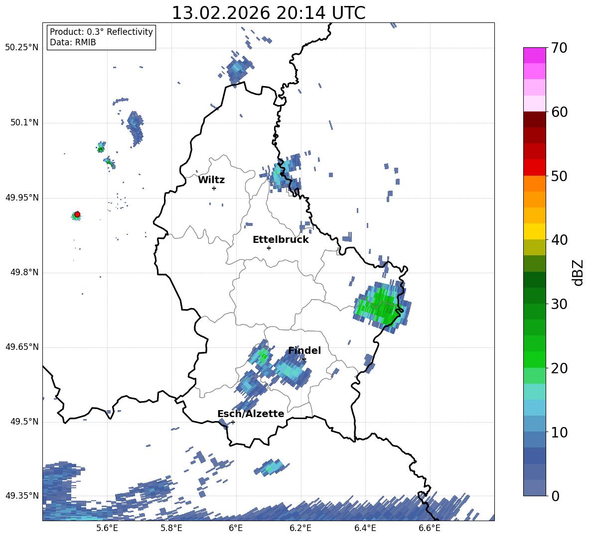Click the 49.65°N latitude label
The width and height of the screenshot is (590, 538).
pyautogui.click(x=21, y=347)
